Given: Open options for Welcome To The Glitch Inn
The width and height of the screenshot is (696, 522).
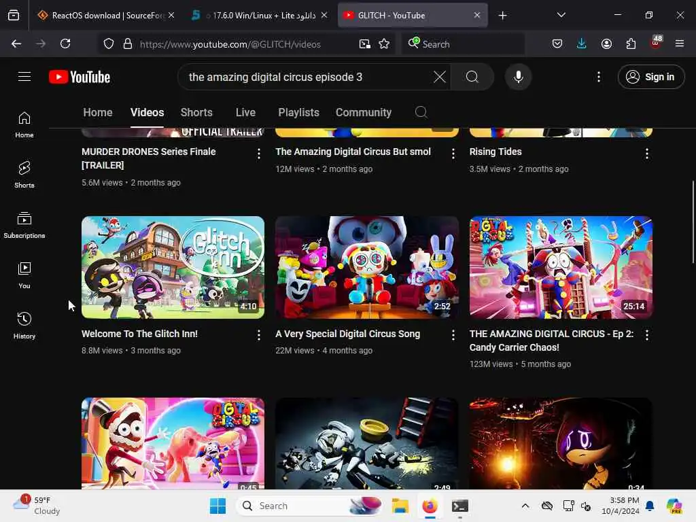Looking at the screenshot, I should [x=259, y=336].
